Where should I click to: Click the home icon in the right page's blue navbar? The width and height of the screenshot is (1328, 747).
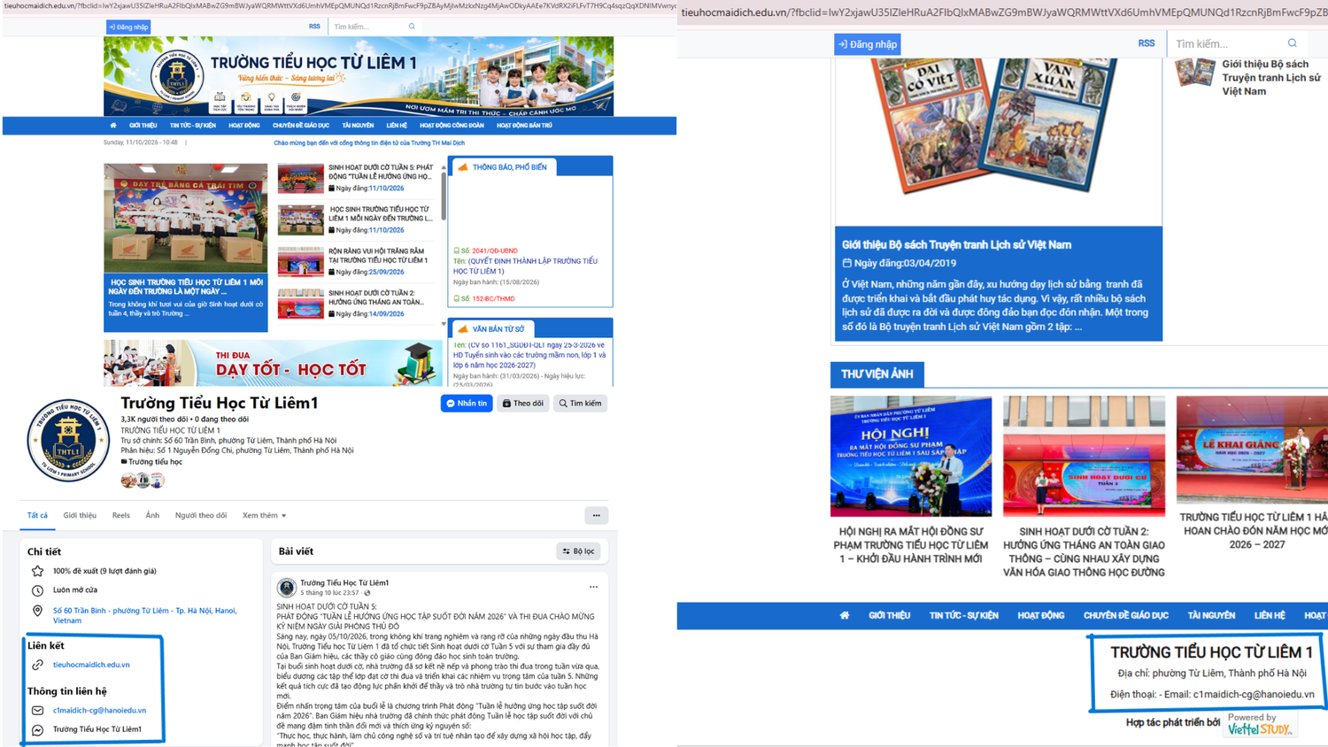[x=845, y=615]
